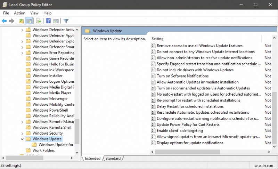Click policy icon for Display options setting
This screenshot has width=278, height=169.
click(x=153, y=143)
